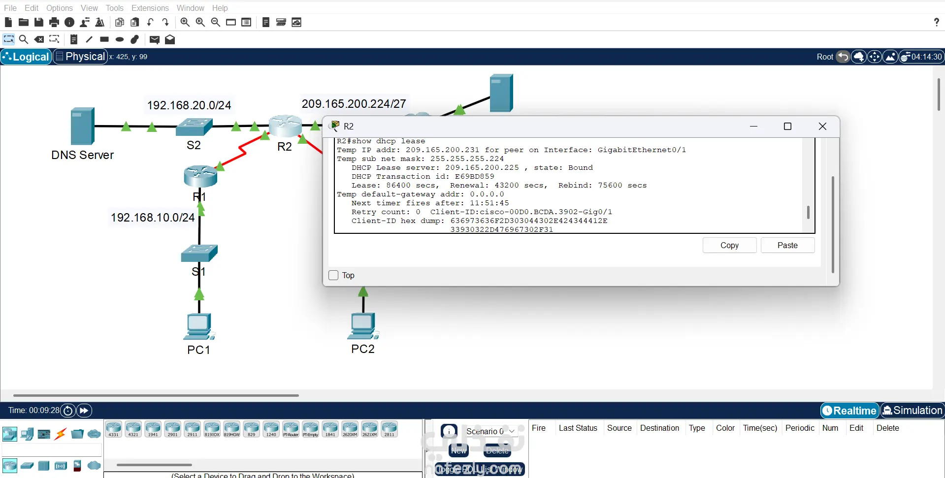Screen dimensions: 945x478
Task: Redo the action in main toolbar
Action: coord(165,22)
